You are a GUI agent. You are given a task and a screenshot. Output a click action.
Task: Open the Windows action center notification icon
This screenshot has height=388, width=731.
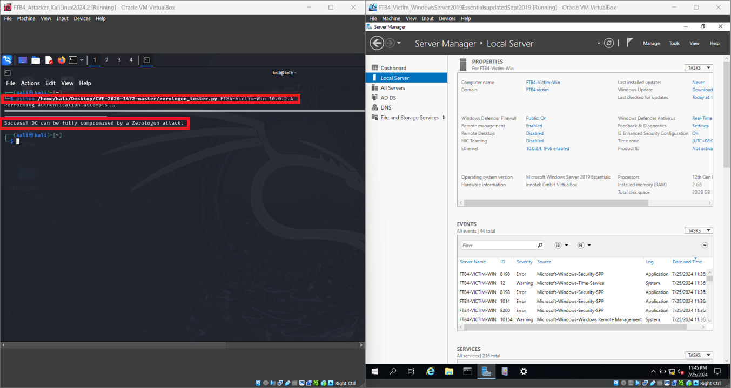point(717,371)
